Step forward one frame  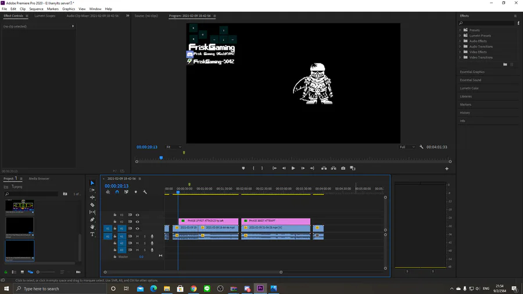(303, 168)
